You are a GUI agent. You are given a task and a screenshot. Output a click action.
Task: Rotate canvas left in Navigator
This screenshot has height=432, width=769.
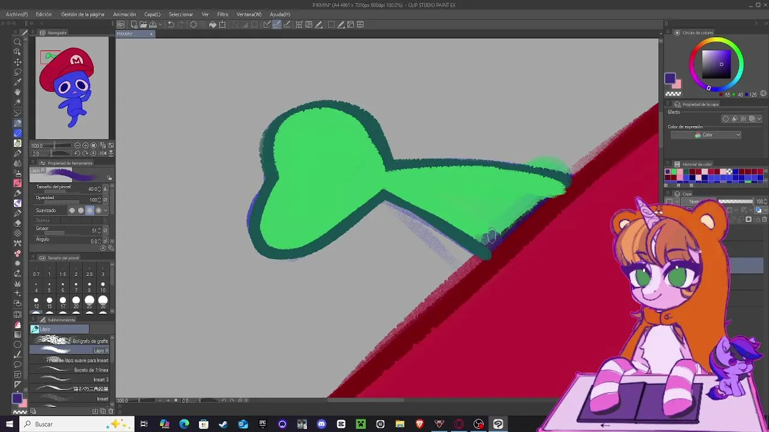pyautogui.click(x=78, y=154)
